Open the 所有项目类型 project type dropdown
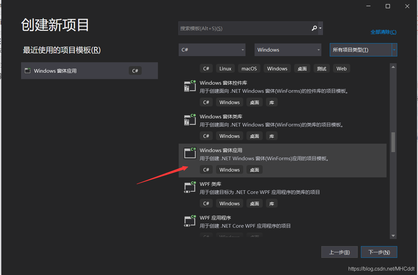The height and width of the screenshot is (275, 418). click(x=364, y=50)
